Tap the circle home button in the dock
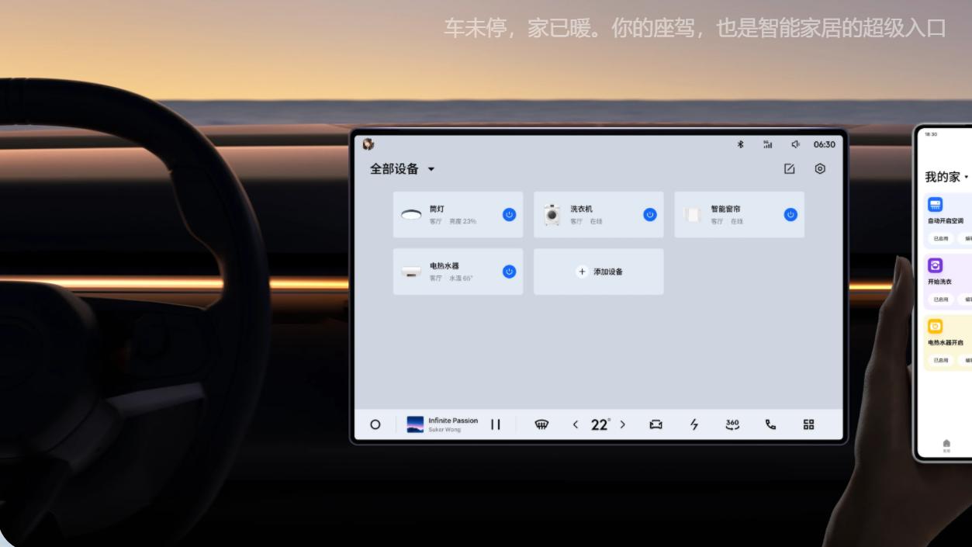 (374, 424)
